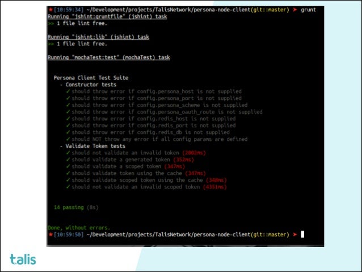Click (git::master) label on first prompt
362x272 pixels.
270,10
